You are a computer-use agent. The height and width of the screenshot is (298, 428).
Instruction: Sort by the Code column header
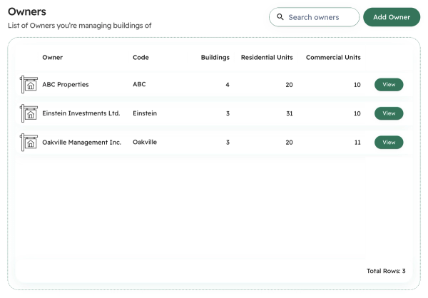[x=141, y=57]
